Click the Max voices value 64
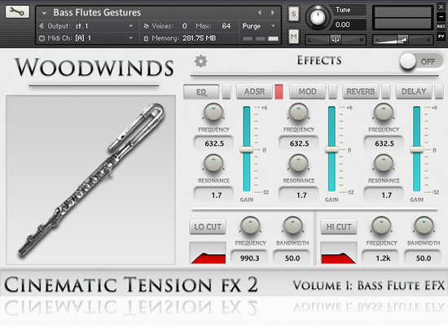The image size is (448, 328). point(226,26)
